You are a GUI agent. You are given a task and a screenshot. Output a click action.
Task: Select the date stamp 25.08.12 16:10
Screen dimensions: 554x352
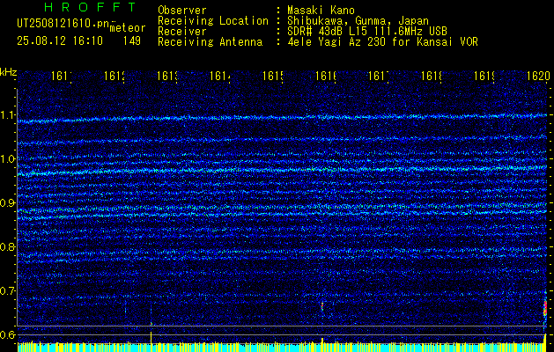click(x=60, y=41)
